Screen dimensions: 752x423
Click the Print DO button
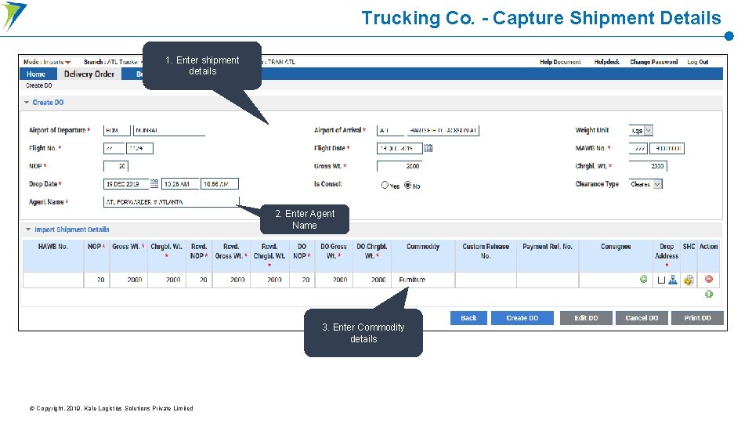point(697,318)
